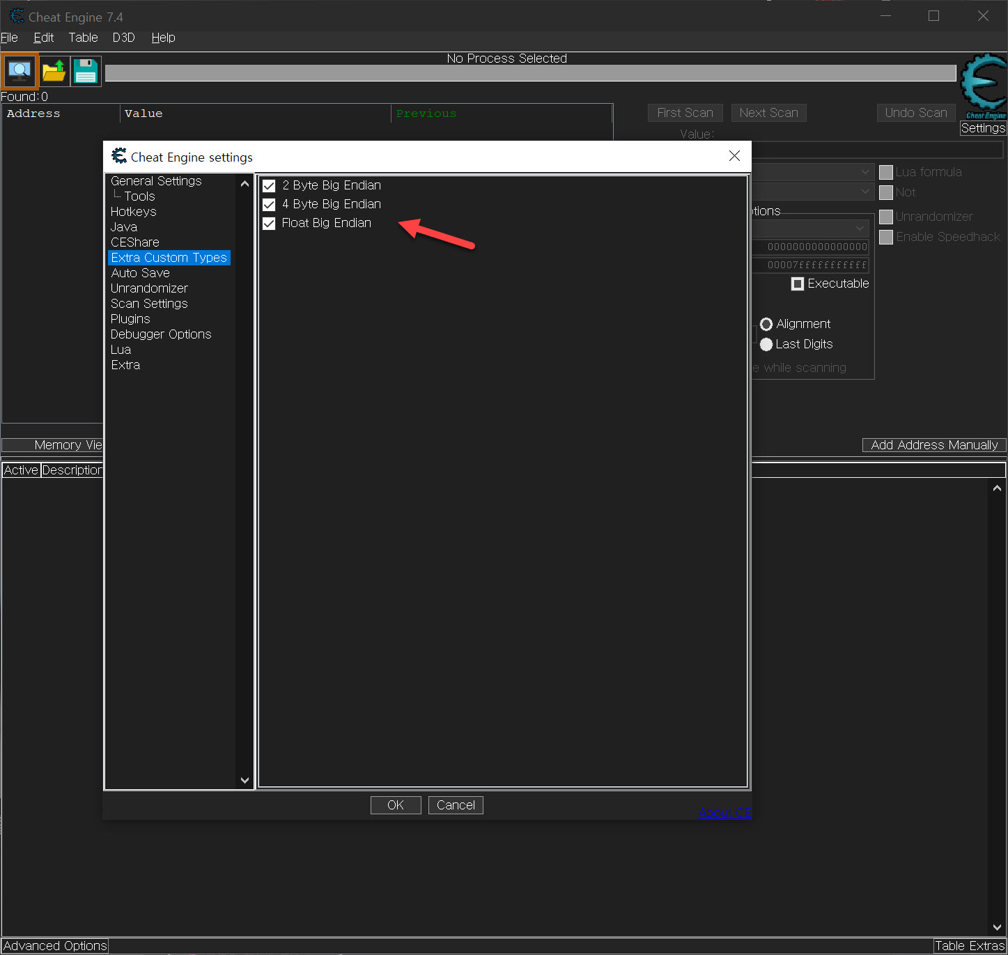This screenshot has height=955, width=1008.
Task: Click the Description column header
Action: tap(72, 470)
